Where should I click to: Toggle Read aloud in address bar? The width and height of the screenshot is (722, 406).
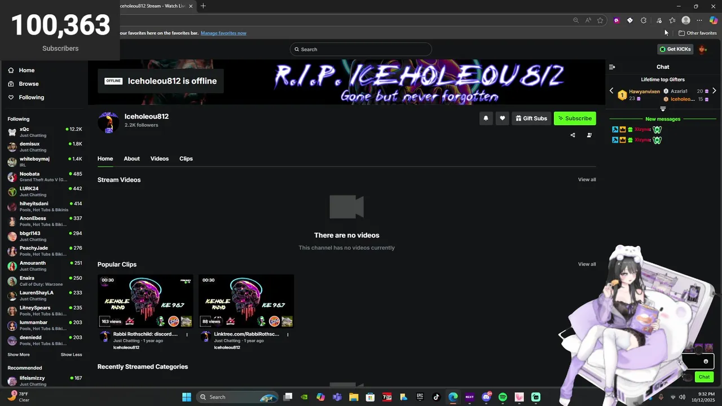point(588,20)
